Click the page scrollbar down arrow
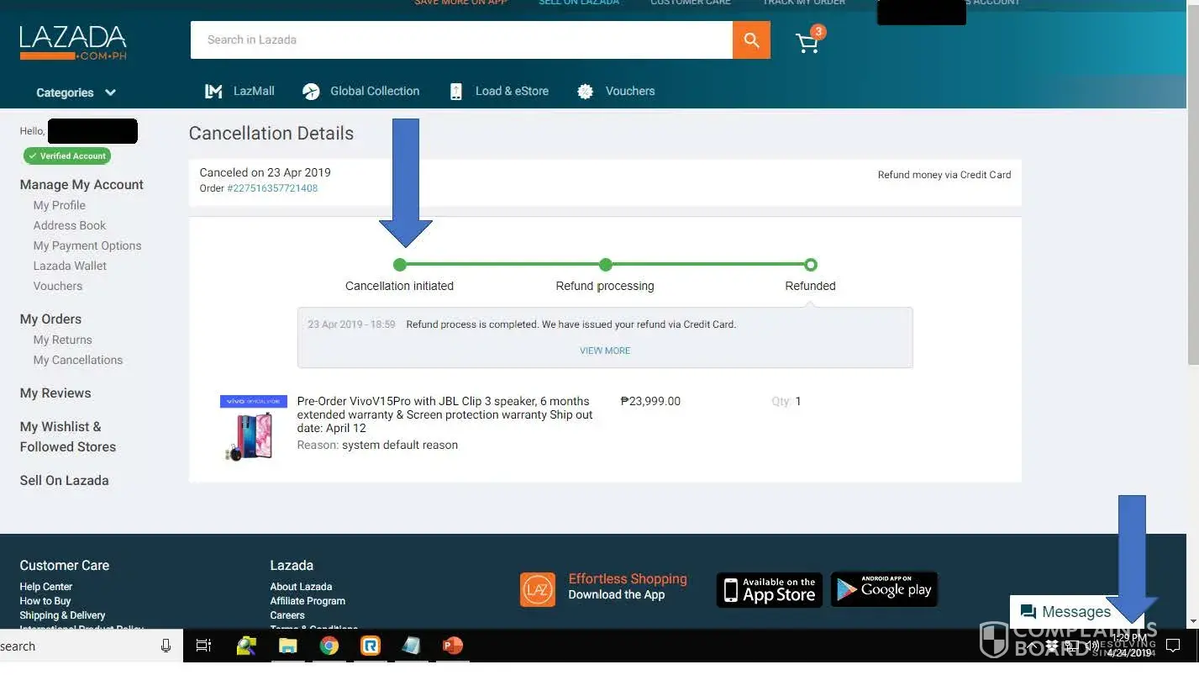 point(1192,621)
